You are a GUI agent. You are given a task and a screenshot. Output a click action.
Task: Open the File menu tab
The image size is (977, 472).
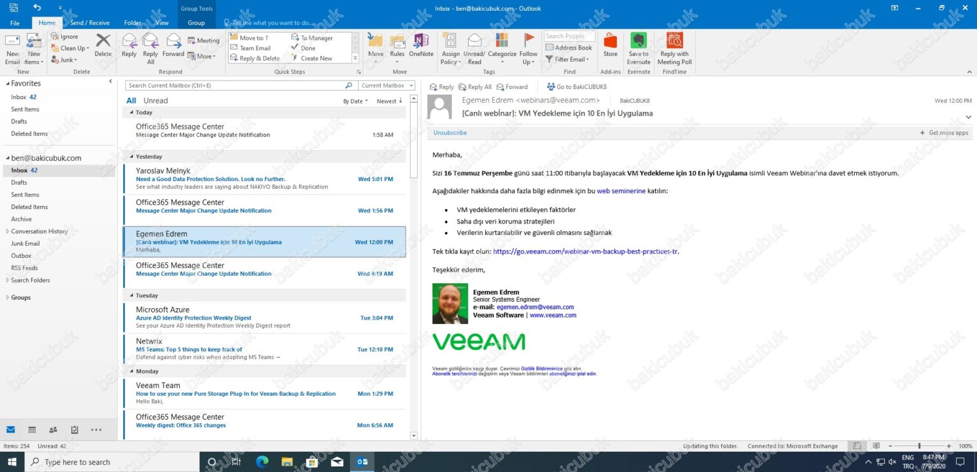pos(15,23)
